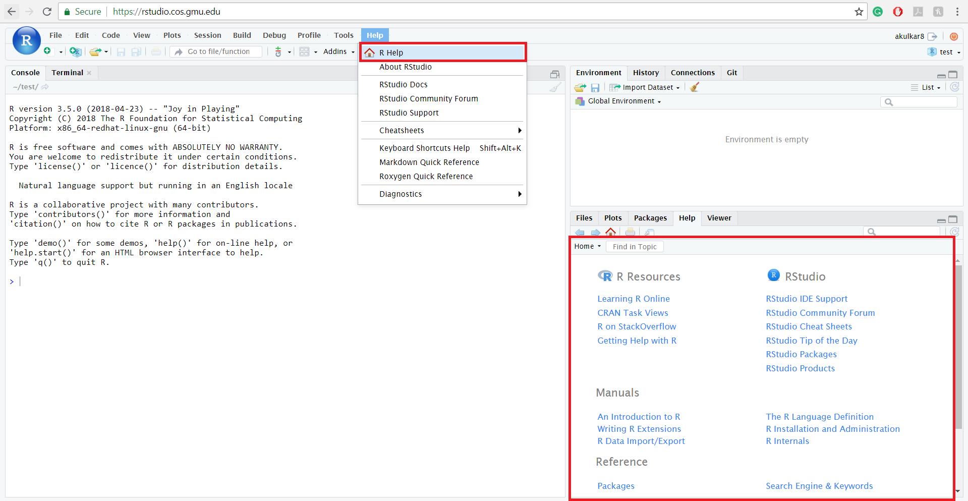Click the sign out icon next to akulkar8
Image resolution: width=968 pixels, height=501 pixels.
[x=933, y=36]
